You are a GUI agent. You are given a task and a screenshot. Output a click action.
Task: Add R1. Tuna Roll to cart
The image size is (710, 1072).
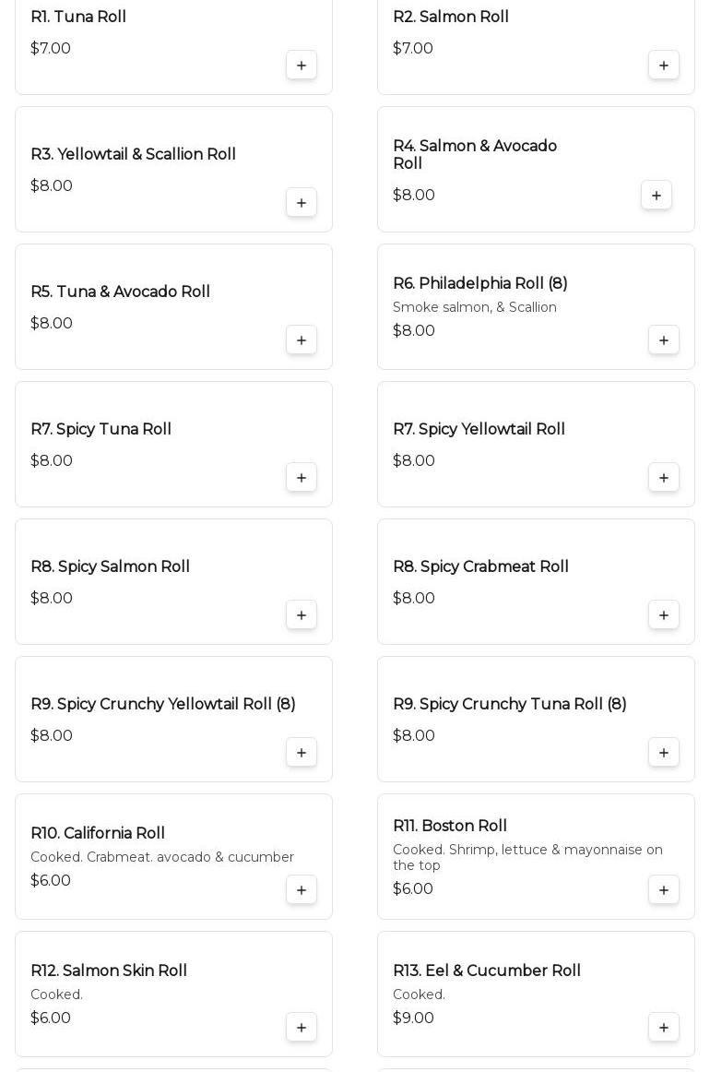302,66
